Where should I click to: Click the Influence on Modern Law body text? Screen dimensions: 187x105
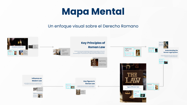33,84
